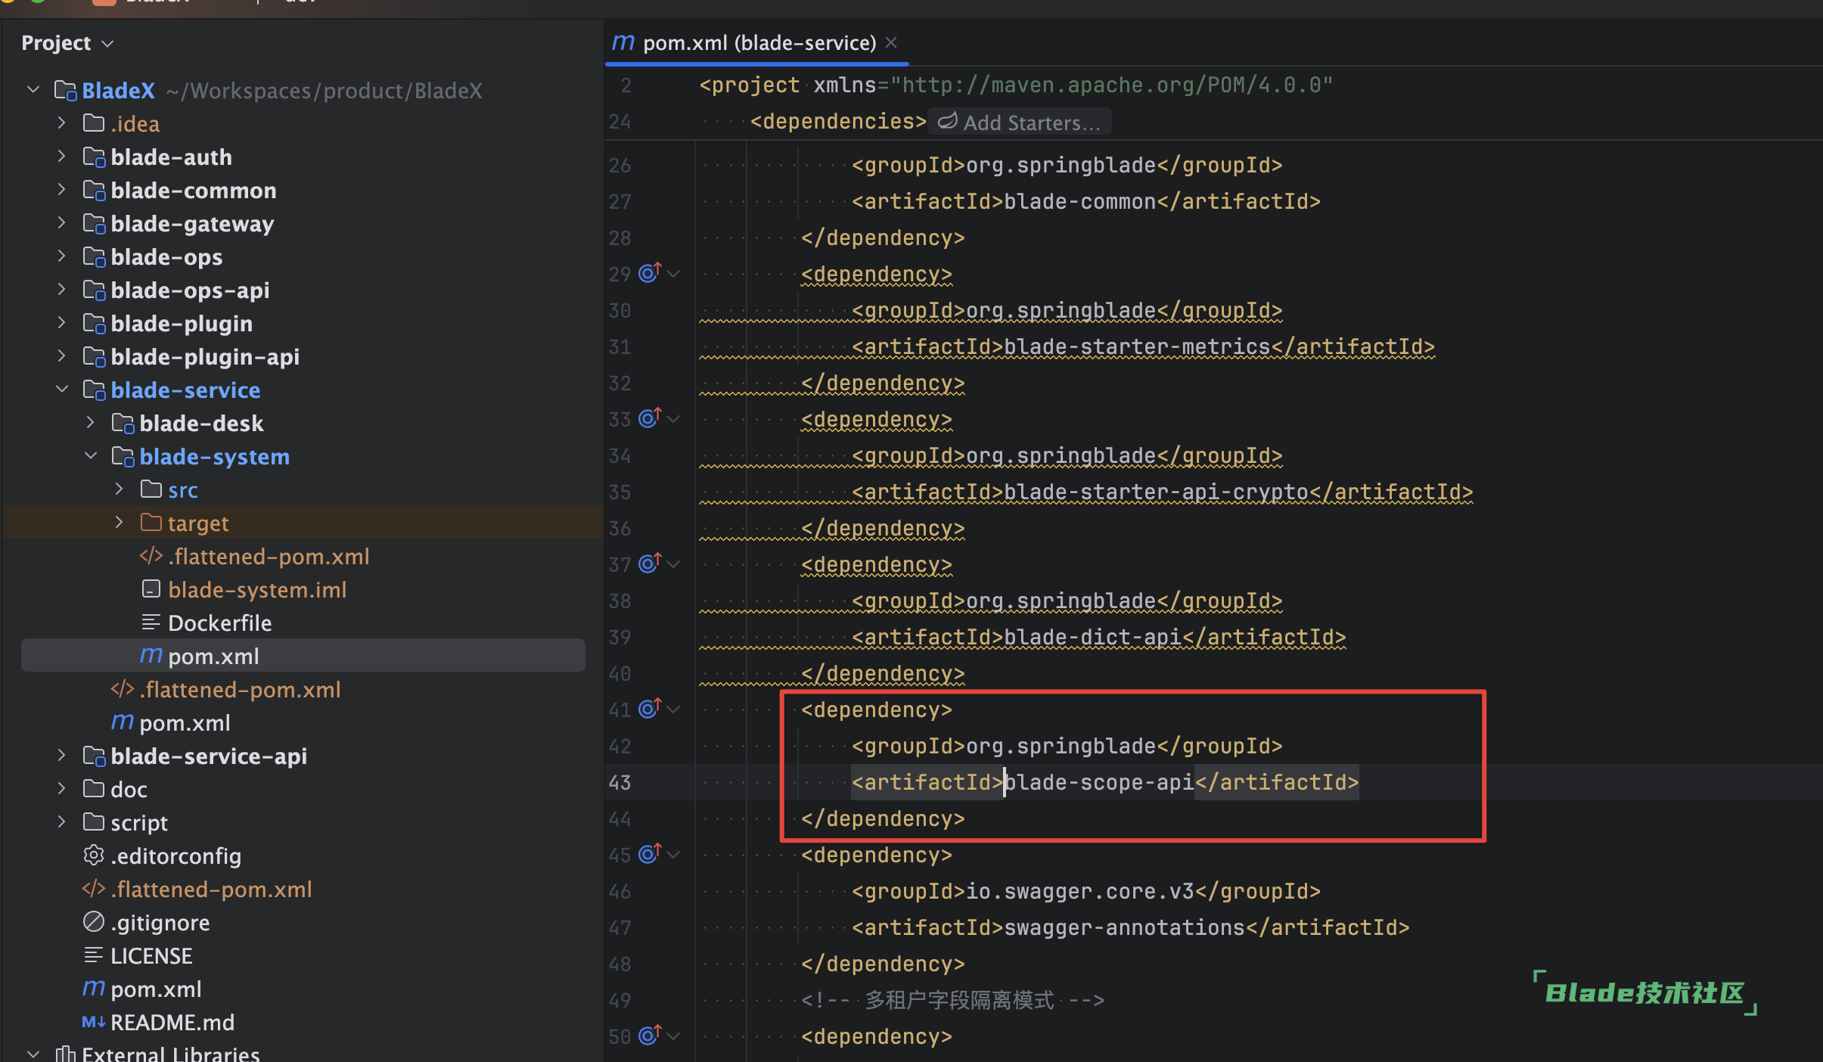Screen dimensions: 1823x1062
Task: Fold the dependency block at line 41
Action: coord(673,710)
